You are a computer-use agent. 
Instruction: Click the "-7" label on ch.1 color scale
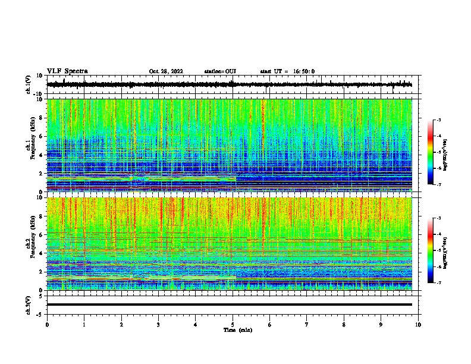(x=438, y=184)
